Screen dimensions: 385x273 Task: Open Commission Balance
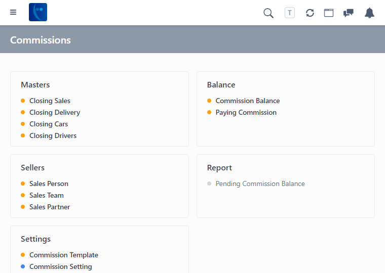(x=248, y=101)
